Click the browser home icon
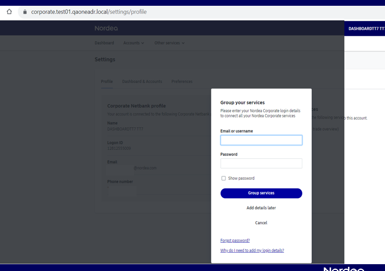The height and width of the screenshot is (271, 385). tap(9, 12)
